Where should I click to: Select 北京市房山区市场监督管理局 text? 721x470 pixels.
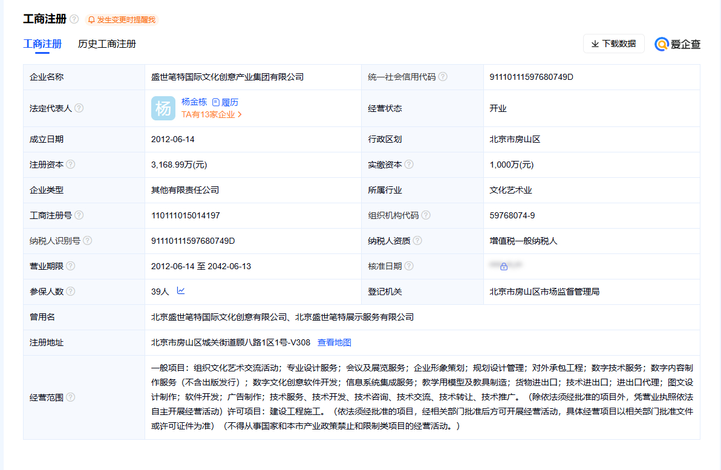(544, 292)
